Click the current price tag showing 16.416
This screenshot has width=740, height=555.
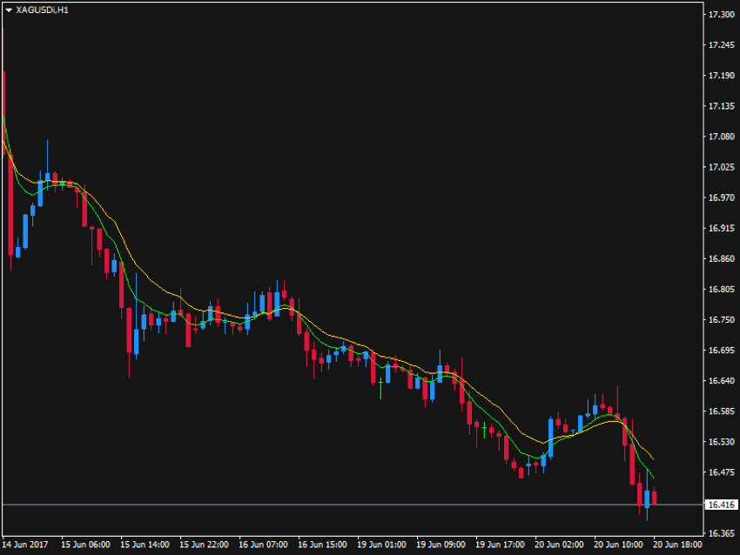click(x=721, y=502)
